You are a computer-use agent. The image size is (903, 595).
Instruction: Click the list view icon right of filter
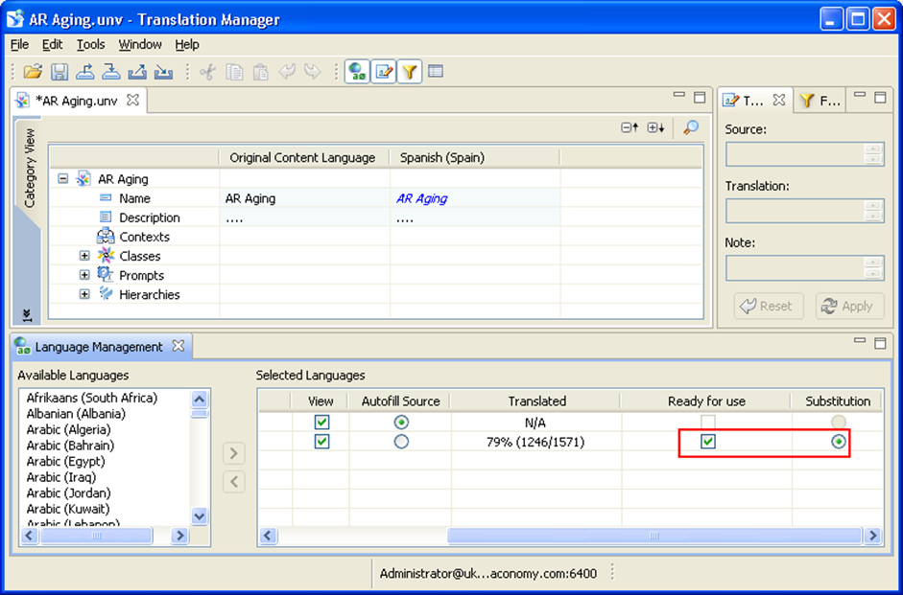(x=436, y=72)
